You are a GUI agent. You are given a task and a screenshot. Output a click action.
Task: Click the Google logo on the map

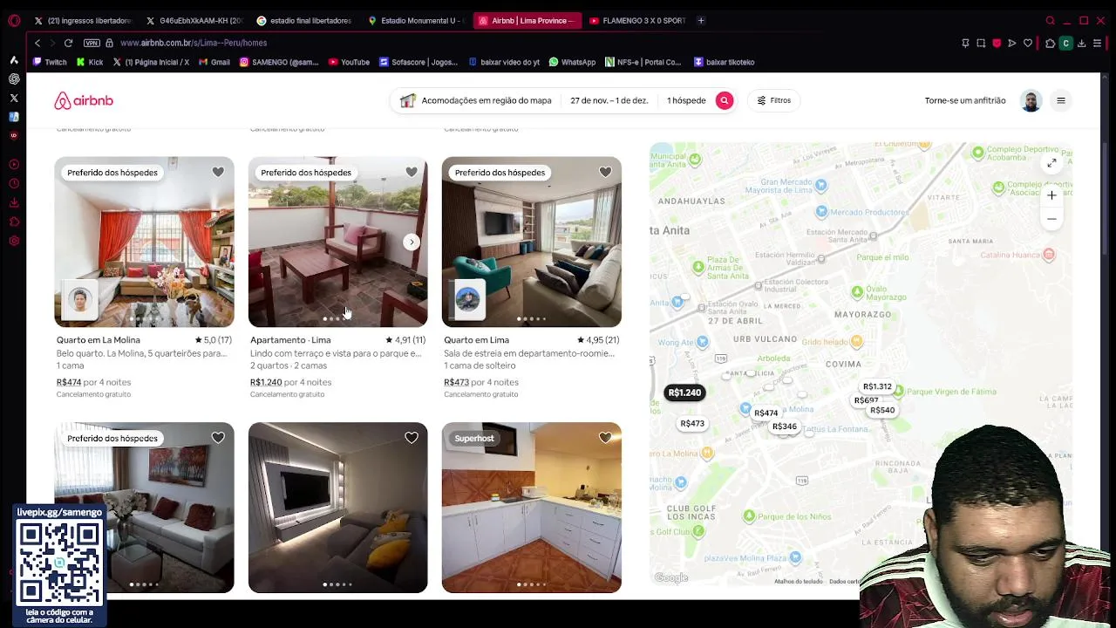pyautogui.click(x=671, y=577)
